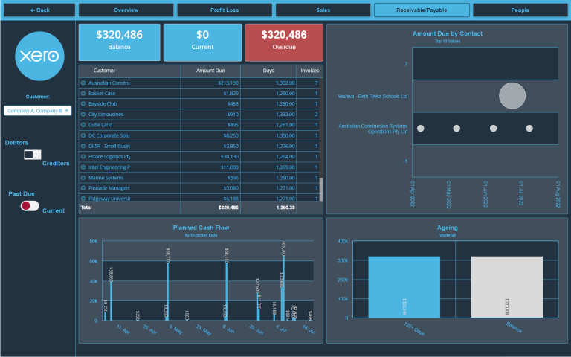
Task: Open City Limousines row expand icon
Action: tap(83, 115)
